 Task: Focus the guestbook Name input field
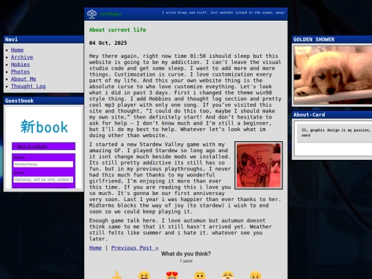click(x=43, y=164)
